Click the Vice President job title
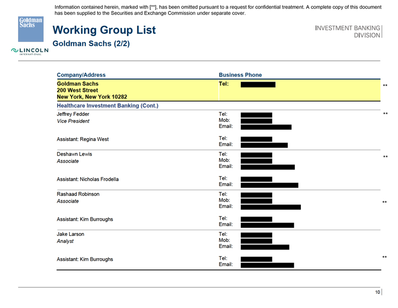Viewport: 398px width, 308px height. tap(73, 121)
